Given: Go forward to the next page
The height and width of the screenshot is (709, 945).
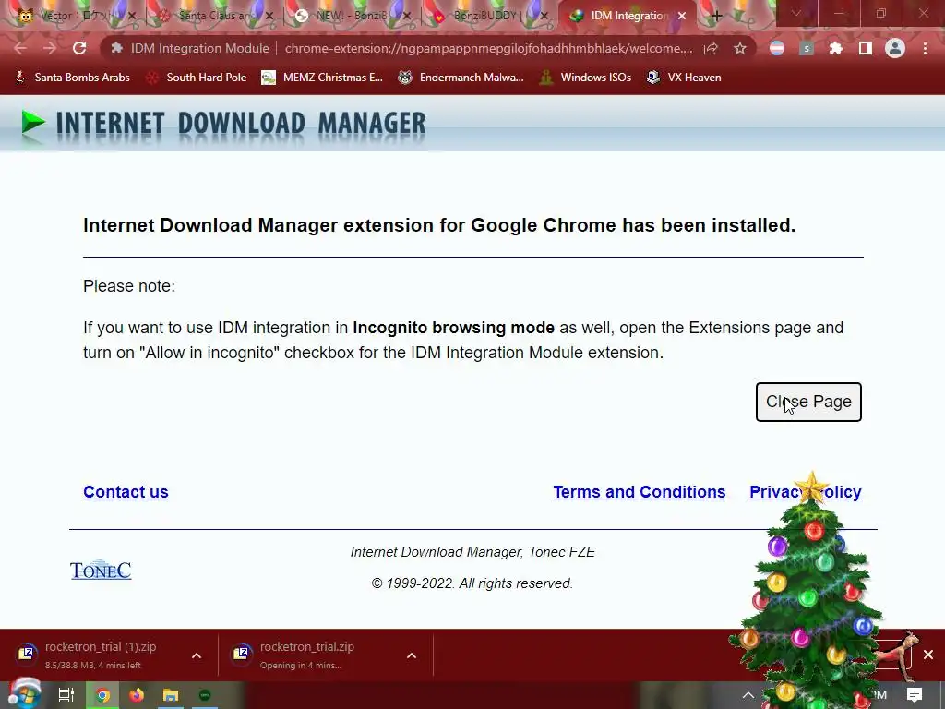Looking at the screenshot, I should (50, 48).
